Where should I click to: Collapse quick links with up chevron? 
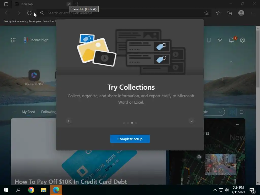click(x=231, y=62)
